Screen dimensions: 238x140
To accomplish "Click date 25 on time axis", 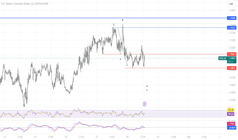I will pos(35,137).
